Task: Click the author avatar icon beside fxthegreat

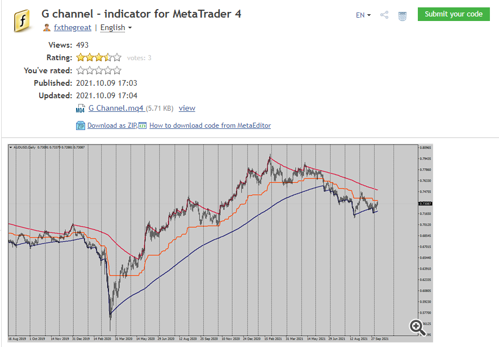Action: point(47,28)
